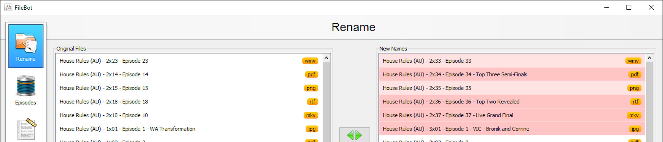Minimize the FileBot window

(607, 7)
